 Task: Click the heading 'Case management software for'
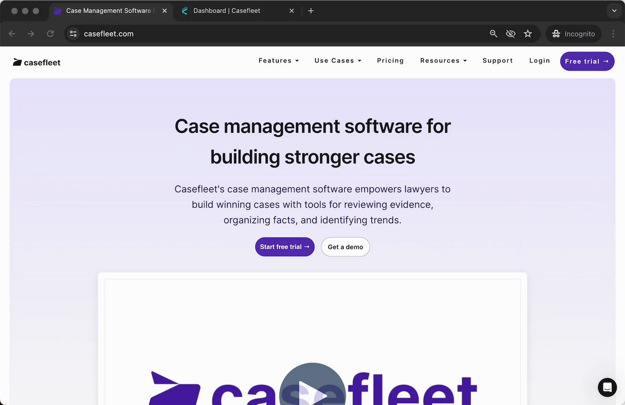click(x=312, y=126)
